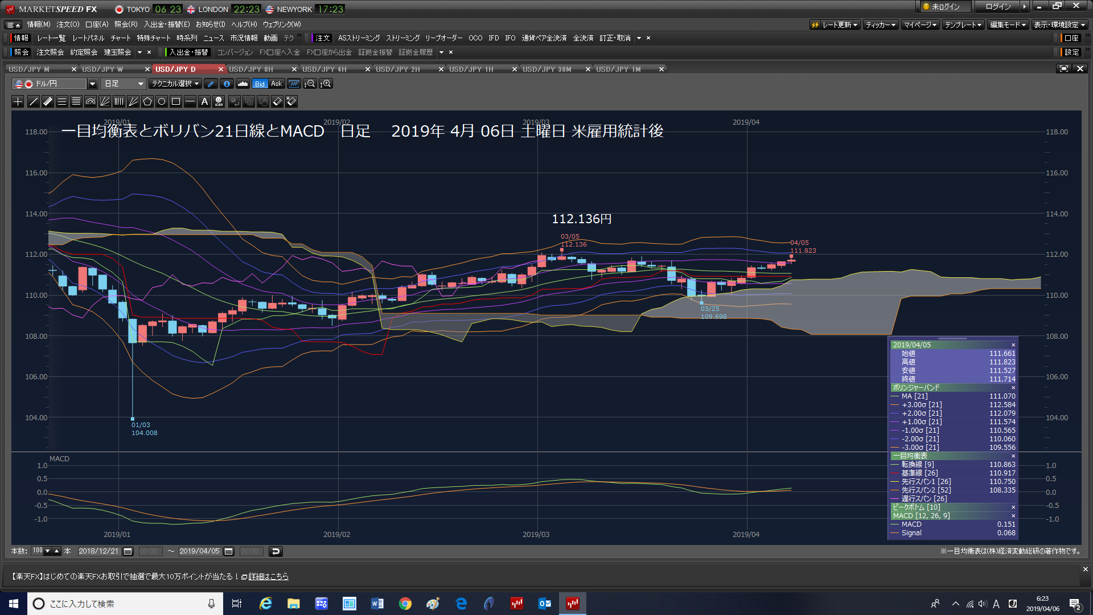Zoom in the chart vertically

point(326,84)
